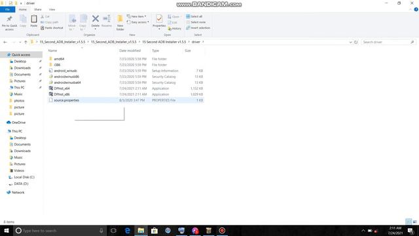Open DATA (D:) drive in sidebar
419x236 pixels.
point(21,184)
